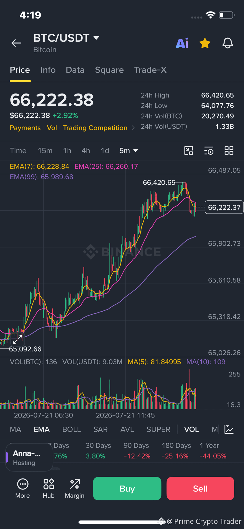The height and width of the screenshot is (529, 244).
Task: Tap the 180 Days -25.16% performance
Action: pos(176,451)
